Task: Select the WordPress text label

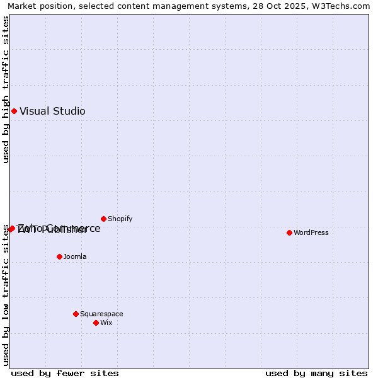Action: coord(311,233)
